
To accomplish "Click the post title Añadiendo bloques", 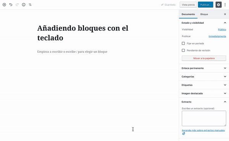I will 83,33.
